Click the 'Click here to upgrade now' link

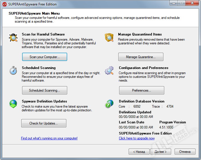click(137, 138)
